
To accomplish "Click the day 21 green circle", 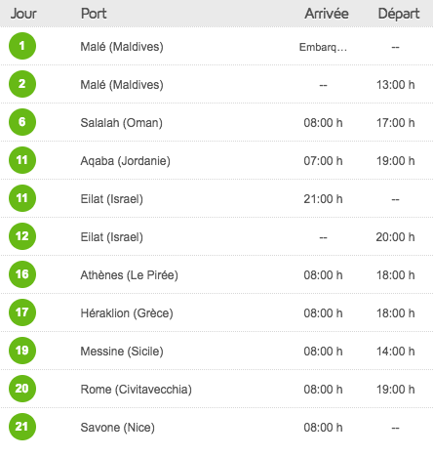I will (22, 427).
